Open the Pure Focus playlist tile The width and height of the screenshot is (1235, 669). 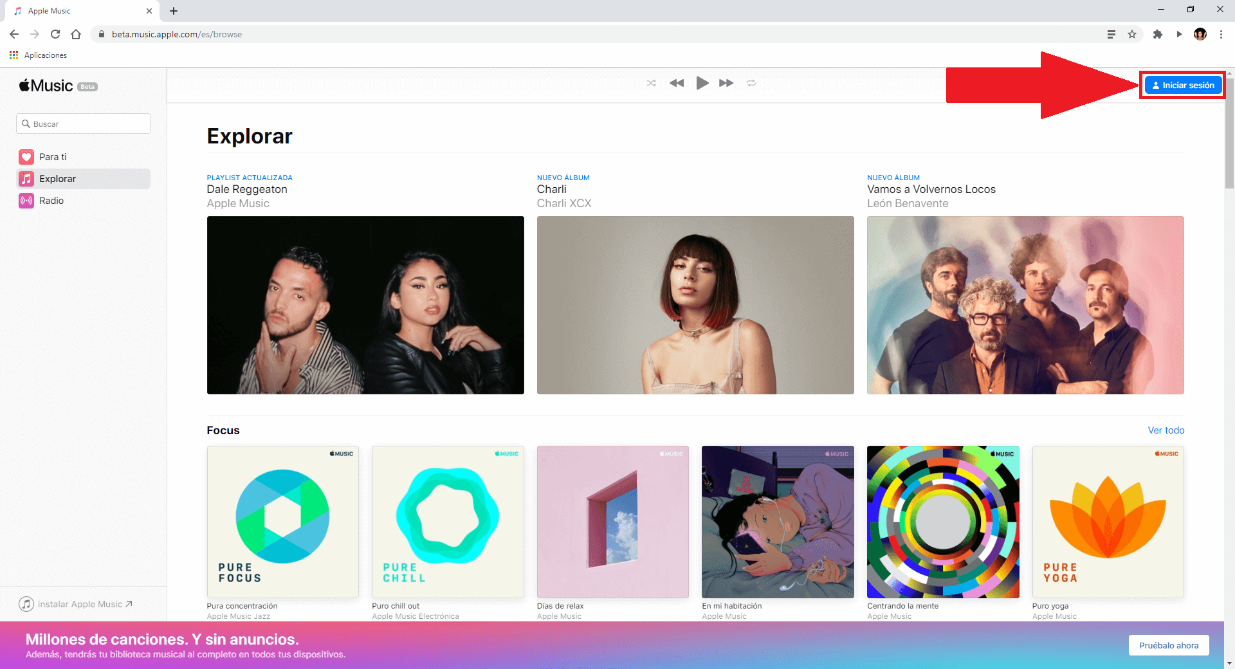283,522
